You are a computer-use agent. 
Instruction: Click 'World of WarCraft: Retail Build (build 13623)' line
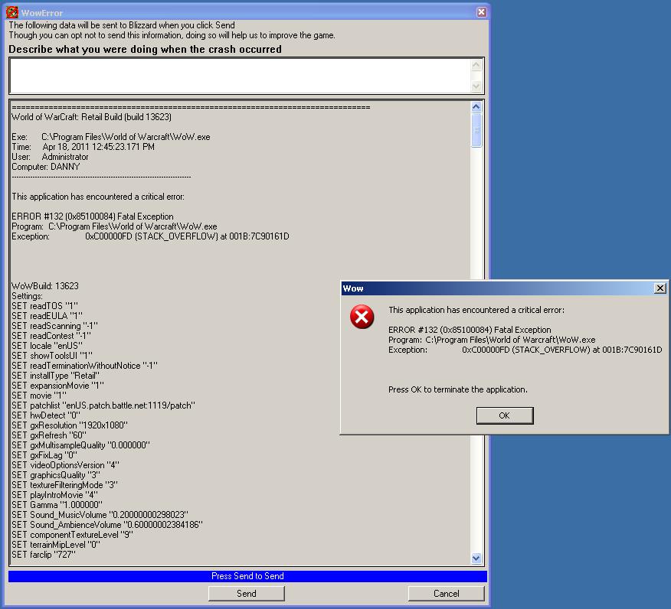92,117
